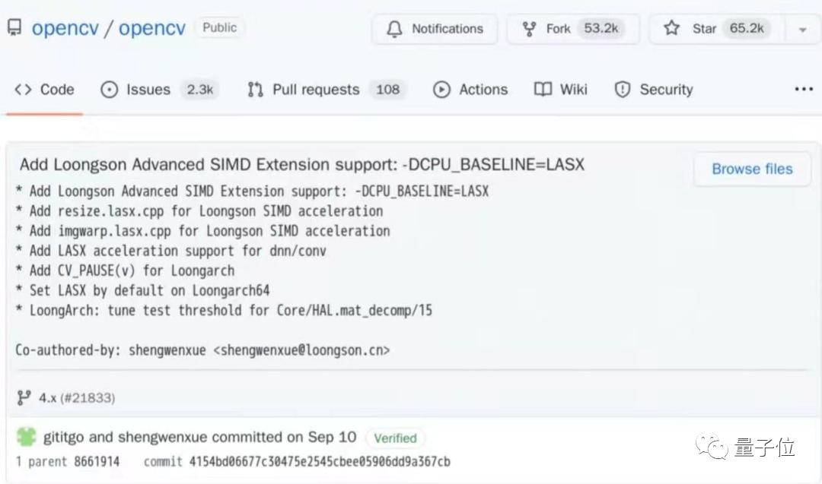Open parent commit 8661914
This screenshot has width=822, height=484.
click(97, 461)
